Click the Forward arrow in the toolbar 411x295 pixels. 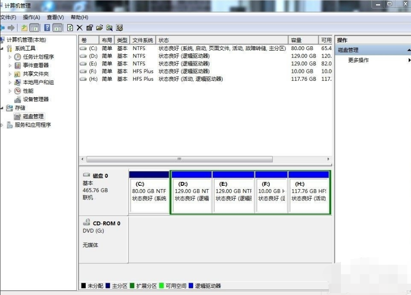pos(11,28)
